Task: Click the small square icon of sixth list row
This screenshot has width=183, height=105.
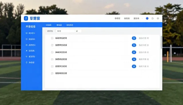Action: 52,73
